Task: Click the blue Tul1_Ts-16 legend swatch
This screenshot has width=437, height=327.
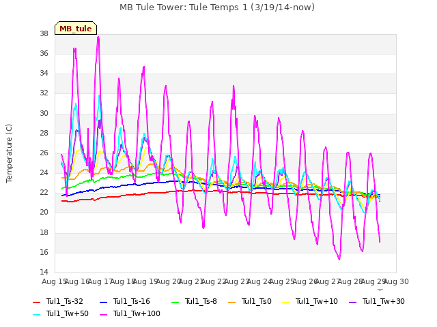Action: pyautogui.click(x=104, y=302)
